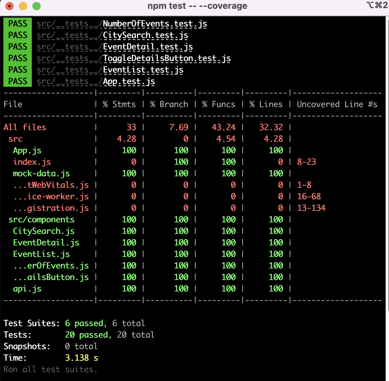Click the 3.138 s time value

click(82, 358)
